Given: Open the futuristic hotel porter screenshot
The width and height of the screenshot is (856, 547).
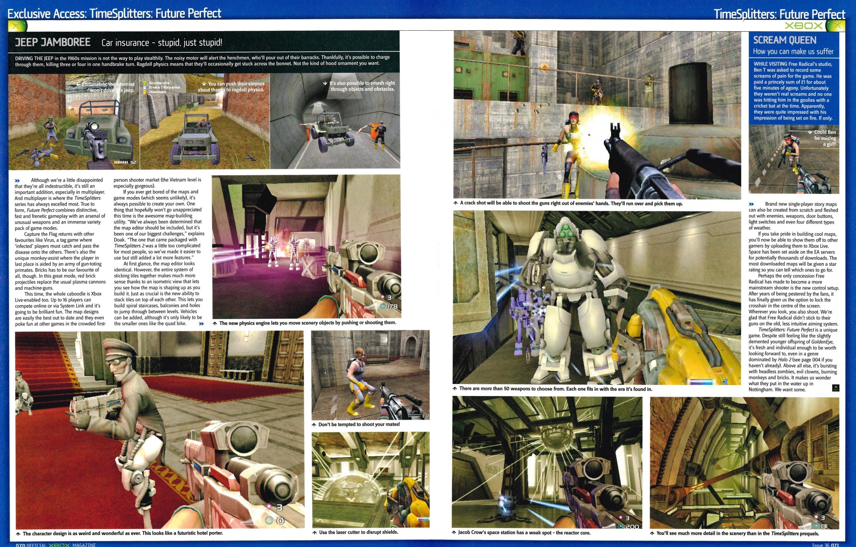Looking at the screenshot, I should (x=160, y=430).
